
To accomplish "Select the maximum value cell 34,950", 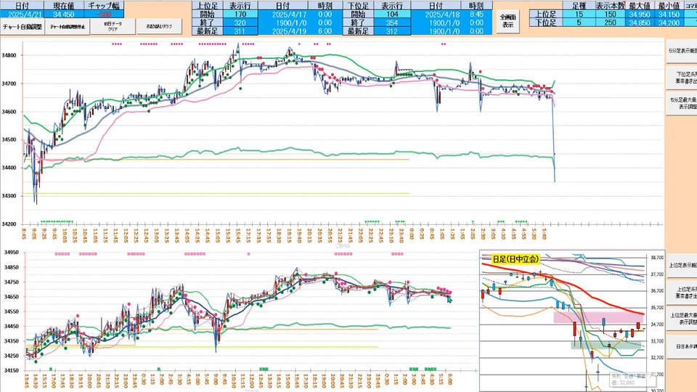I will coord(639,15).
